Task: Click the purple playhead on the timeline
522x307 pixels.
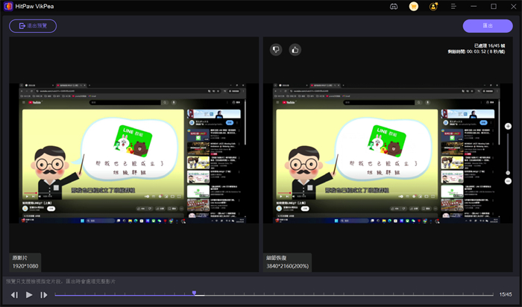Action: click(x=194, y=294)
